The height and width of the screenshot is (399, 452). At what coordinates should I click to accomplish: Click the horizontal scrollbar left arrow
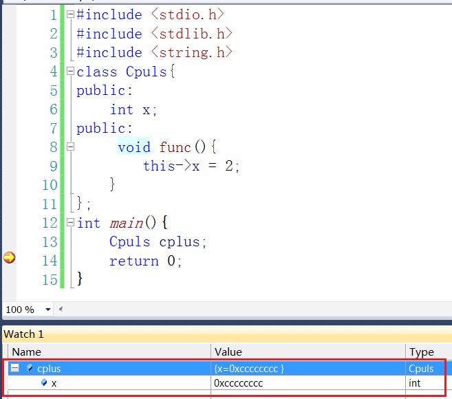(61, 310)
